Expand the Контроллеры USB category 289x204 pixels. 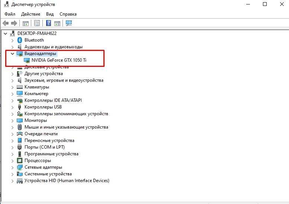click(x=12, y=107)
